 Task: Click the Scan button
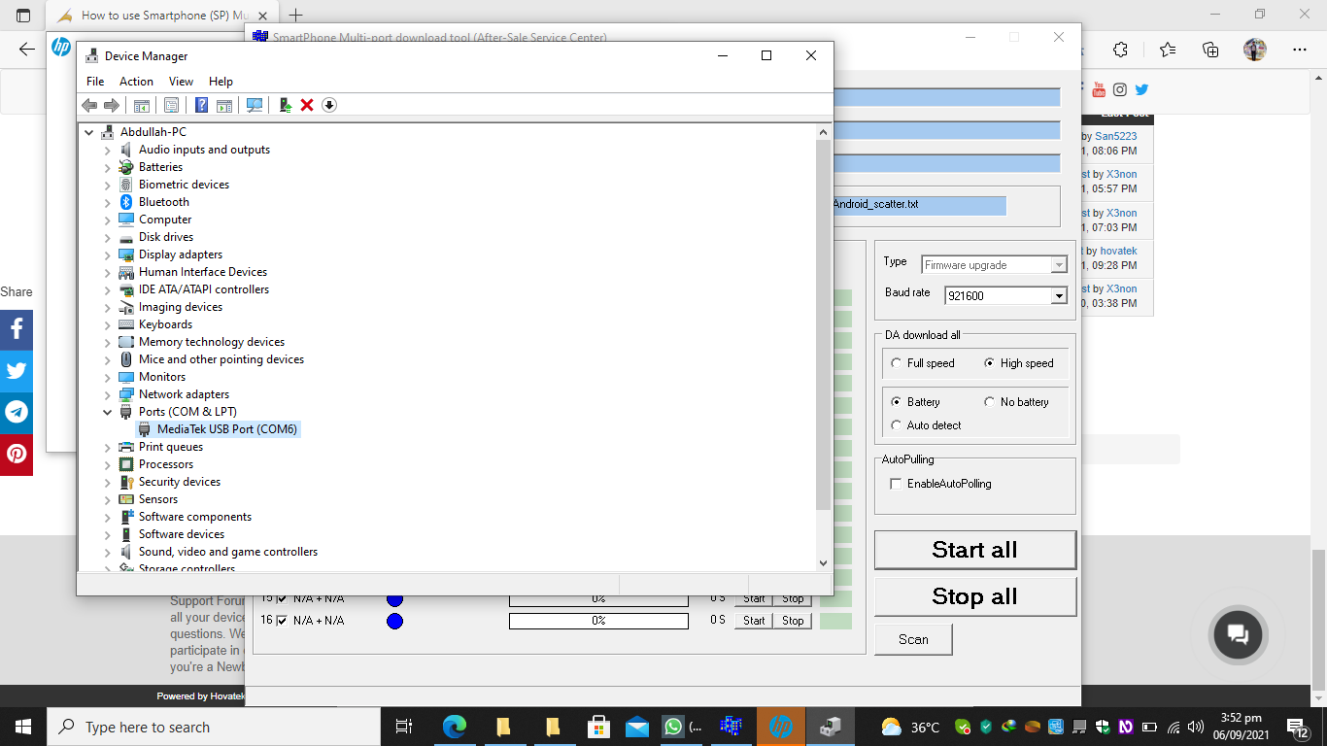point(913,639)
